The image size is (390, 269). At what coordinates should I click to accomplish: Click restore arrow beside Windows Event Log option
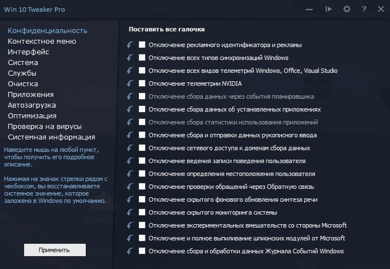coord(130,251)
